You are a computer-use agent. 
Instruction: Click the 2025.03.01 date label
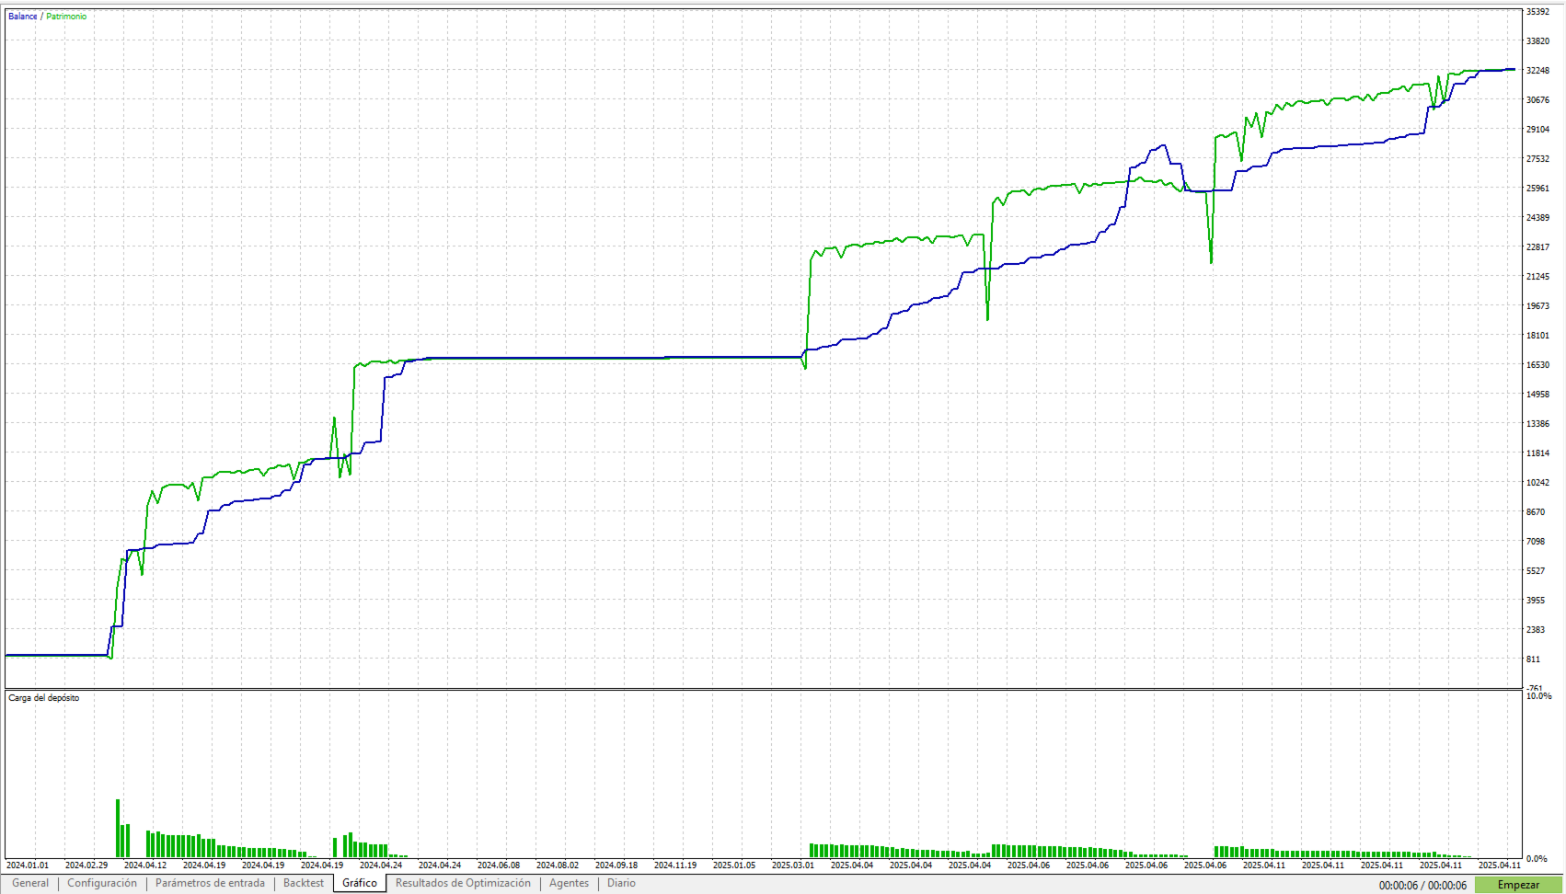point(793,865)
